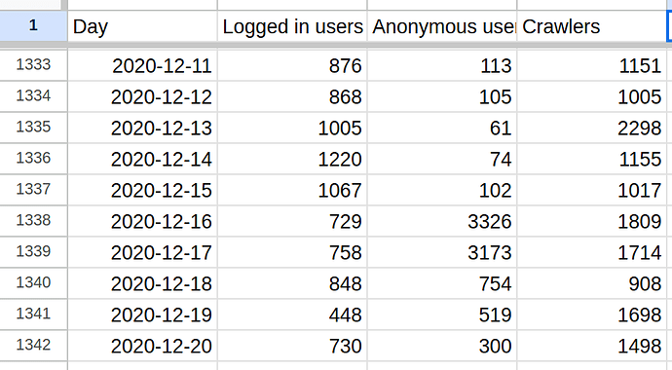Click the date cell 2020-12-20

click(x=142, y=346)
